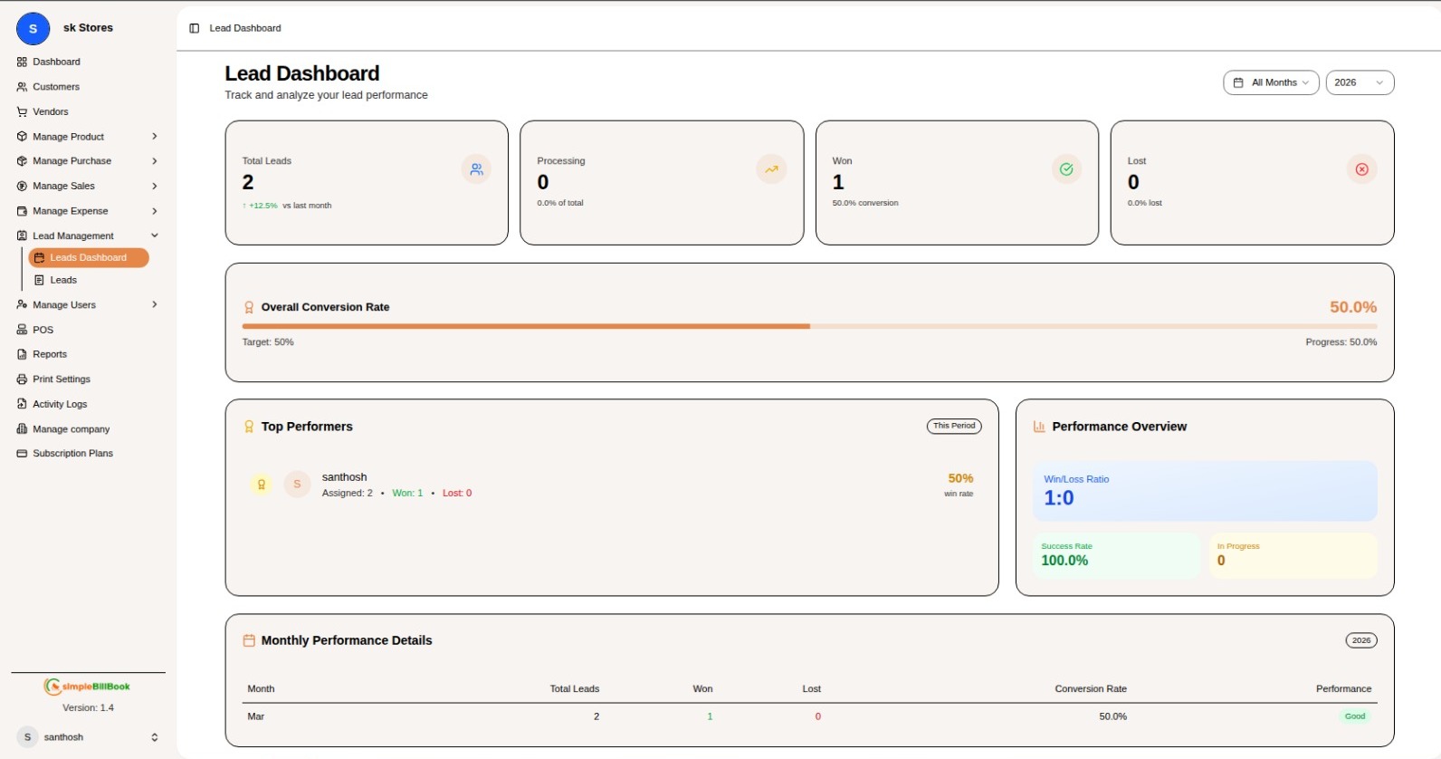Image resolution: width=1441 pixels, height=759 pixels.
Task: Click the Performance Overview chart icon
Action: (x=1039, y=427)
